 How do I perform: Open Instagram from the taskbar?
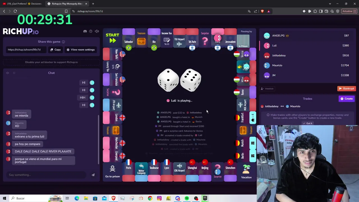click(x=159, y=198)
